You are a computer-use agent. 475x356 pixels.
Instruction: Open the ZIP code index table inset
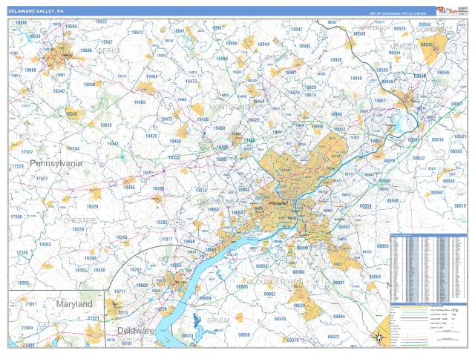(428, 268)
